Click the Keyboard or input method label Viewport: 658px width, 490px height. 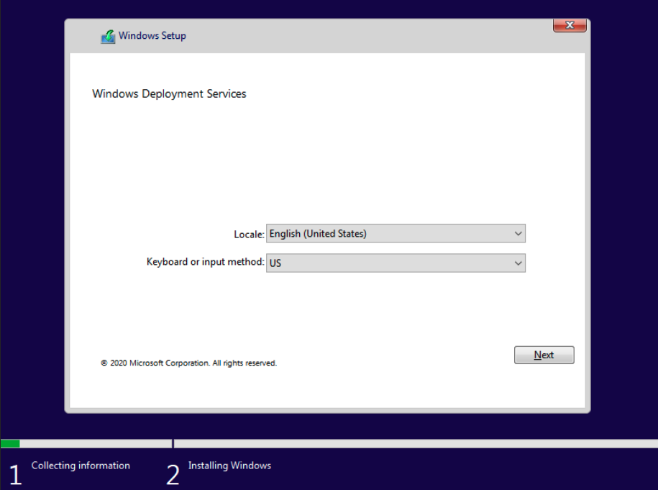[x=205, y=262]
